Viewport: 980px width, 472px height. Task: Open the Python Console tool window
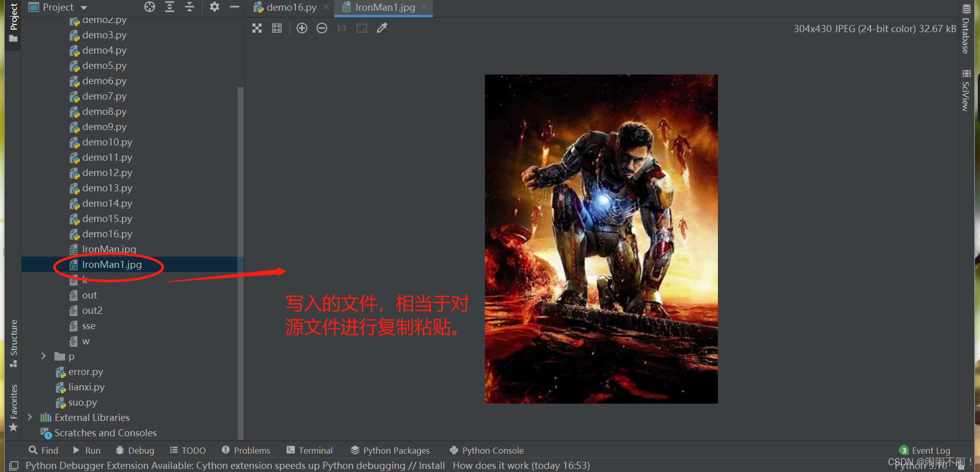coord(486,451)
